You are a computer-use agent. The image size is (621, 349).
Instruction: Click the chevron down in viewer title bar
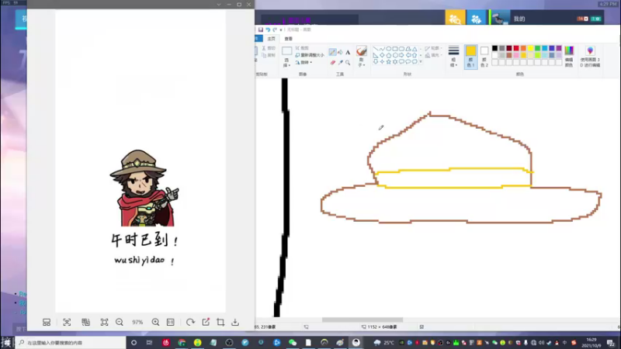(219, 5)
